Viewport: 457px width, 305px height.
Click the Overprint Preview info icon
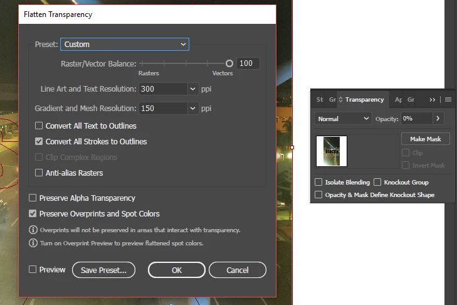click(33, 243)
